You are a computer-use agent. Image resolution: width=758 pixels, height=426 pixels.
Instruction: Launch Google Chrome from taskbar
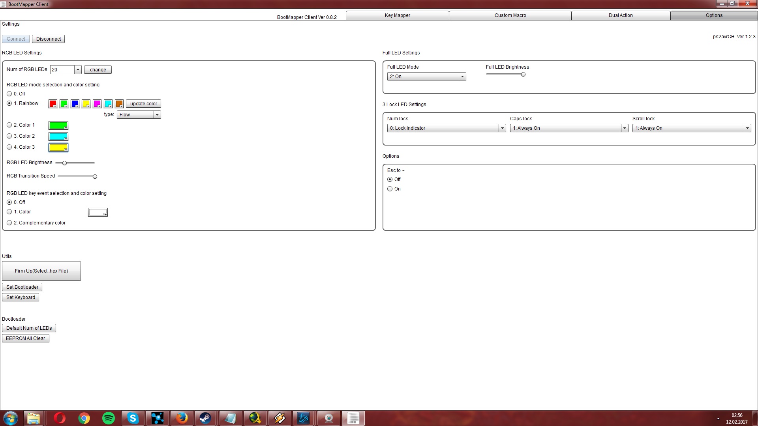point(84,418)
